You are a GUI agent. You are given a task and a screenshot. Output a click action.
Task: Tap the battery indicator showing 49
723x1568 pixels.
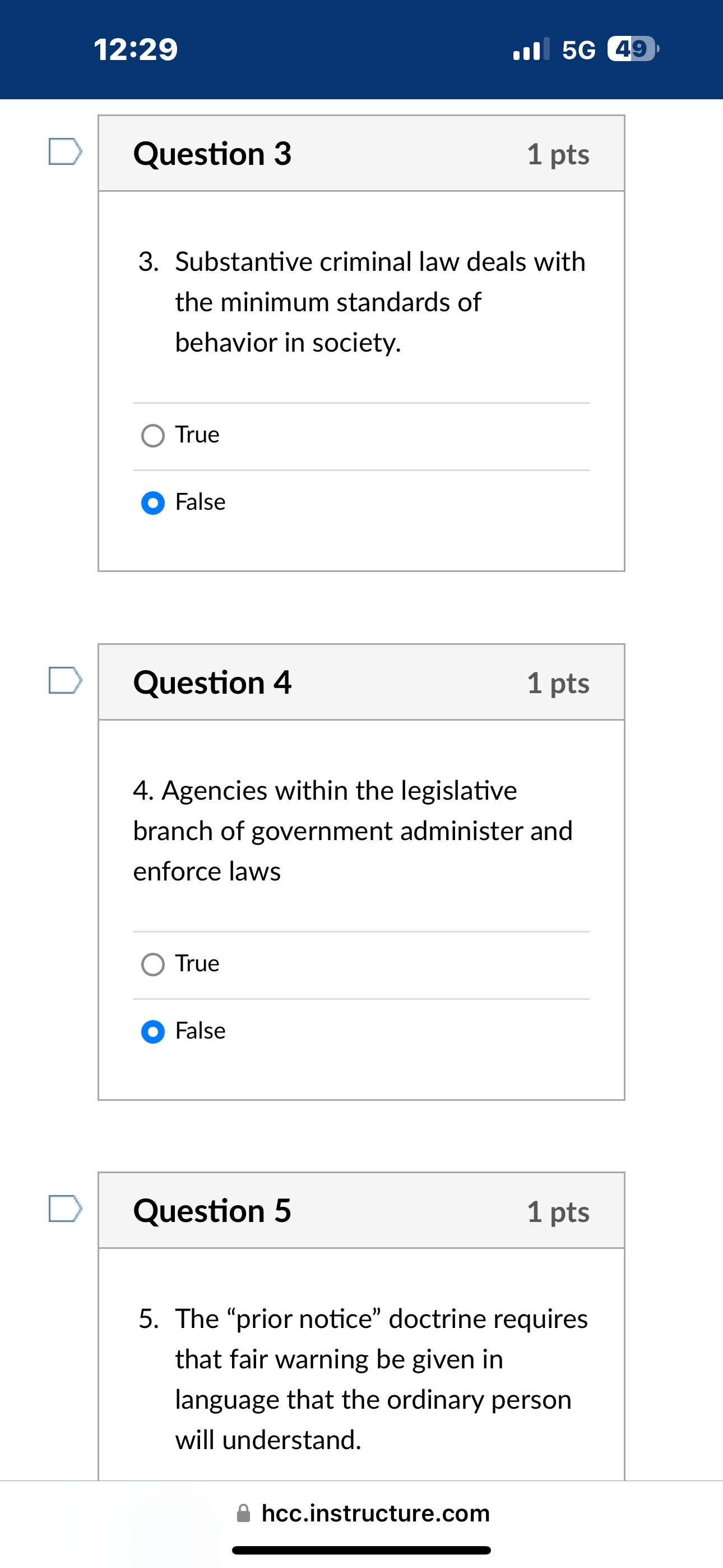click(x=632, y=49)
